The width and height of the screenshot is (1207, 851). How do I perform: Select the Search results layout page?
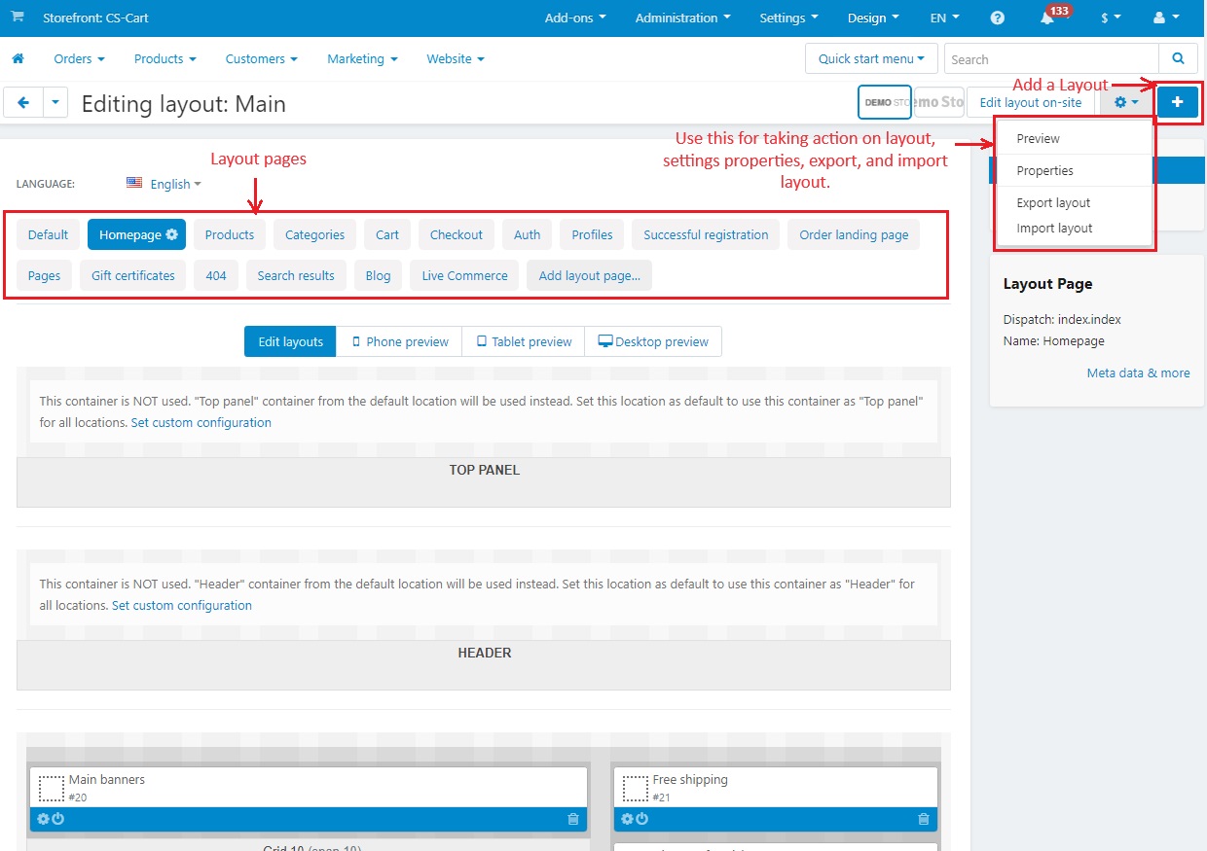(x=296, y=275)
